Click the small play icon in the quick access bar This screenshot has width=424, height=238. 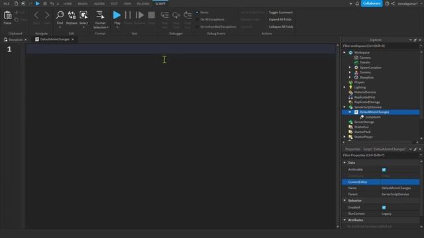tap(38, 3)
